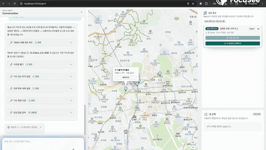The height and width of the screenshot is (150, 266).
Task: Start a new conversation with plus icon
Action: pyautogui.click(x=81, y=12)
